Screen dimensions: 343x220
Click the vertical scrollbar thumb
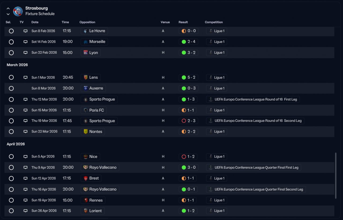coord(336,176)
